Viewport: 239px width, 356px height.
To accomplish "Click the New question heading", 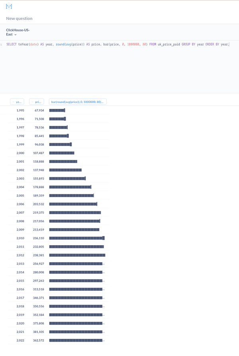I will click(18, 18).
